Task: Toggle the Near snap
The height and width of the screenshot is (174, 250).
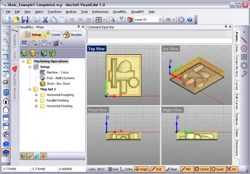Action: pos(172,169)
